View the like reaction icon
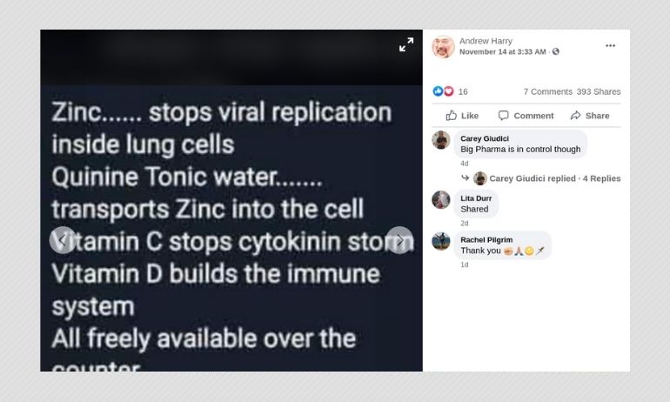 438,91
